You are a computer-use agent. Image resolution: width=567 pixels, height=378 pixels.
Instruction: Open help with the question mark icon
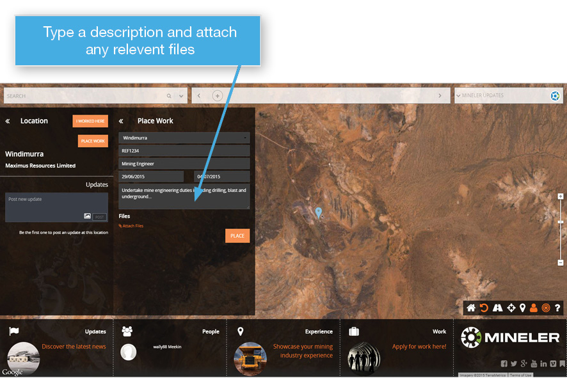[x=557, y=308]
